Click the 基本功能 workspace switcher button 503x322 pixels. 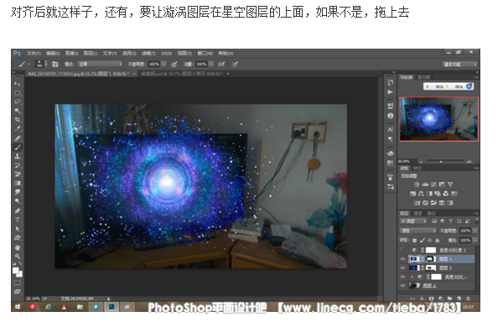click(459, 65)
